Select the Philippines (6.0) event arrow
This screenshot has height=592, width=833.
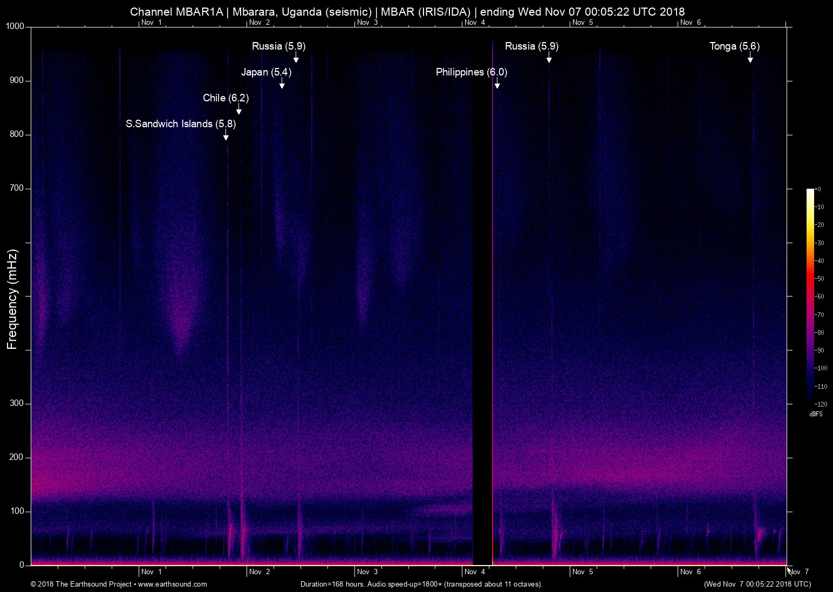(497, 85)
